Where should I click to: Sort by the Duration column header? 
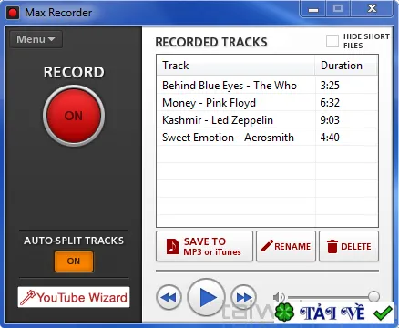[346, 66]
